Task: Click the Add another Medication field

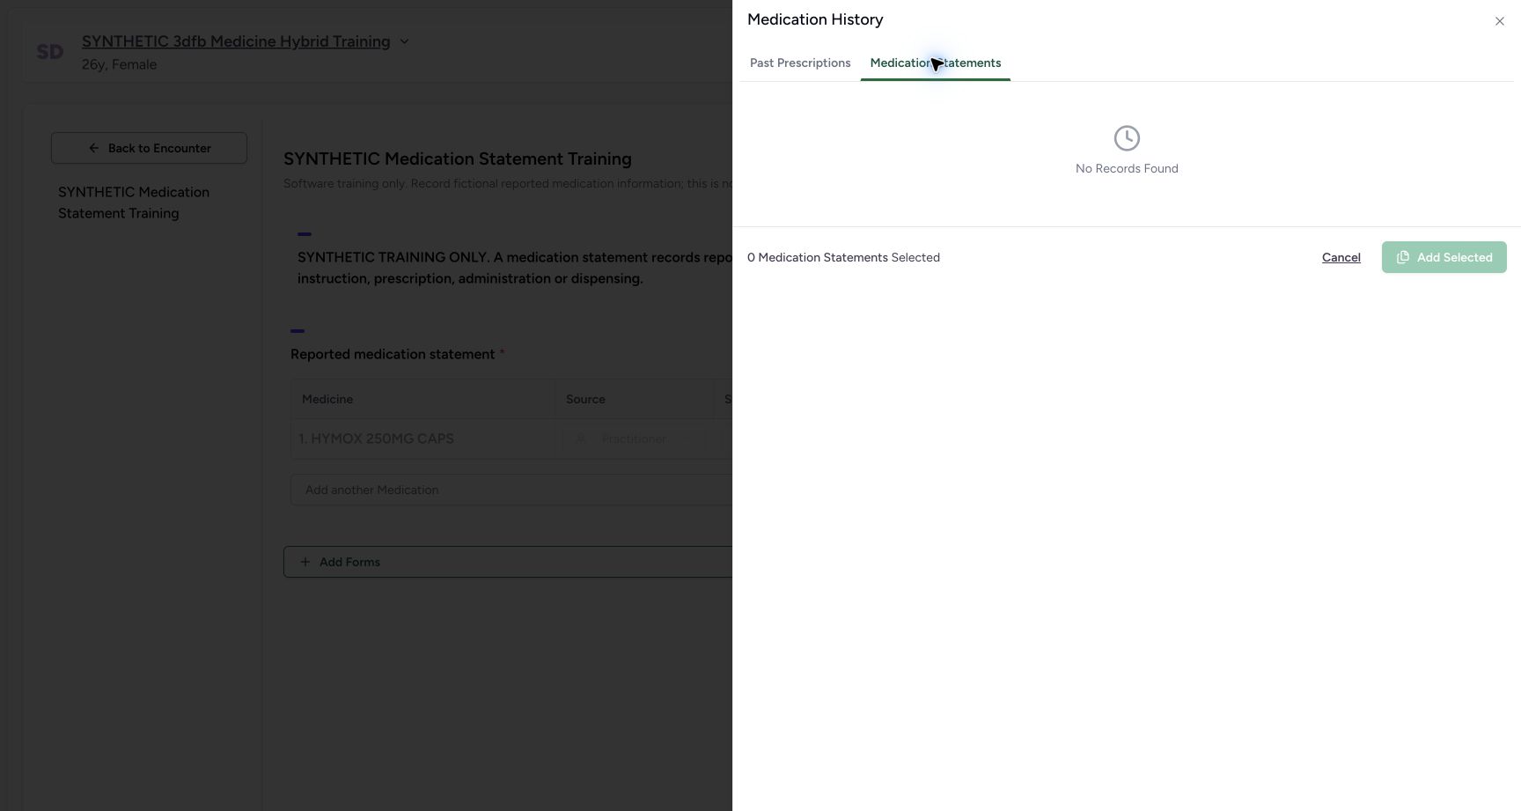Action: click(511, 490)
